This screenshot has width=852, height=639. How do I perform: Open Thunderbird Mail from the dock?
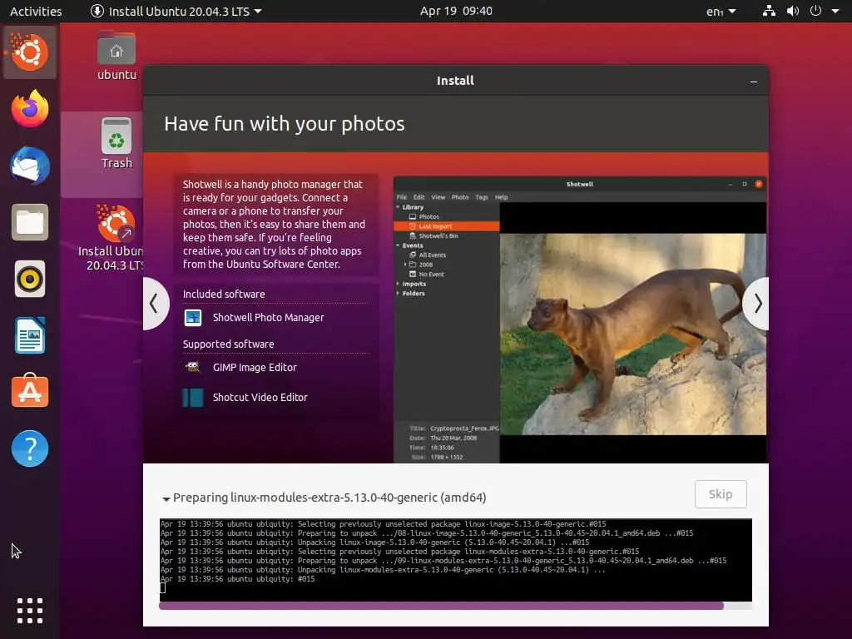click(x=30, y=166)
